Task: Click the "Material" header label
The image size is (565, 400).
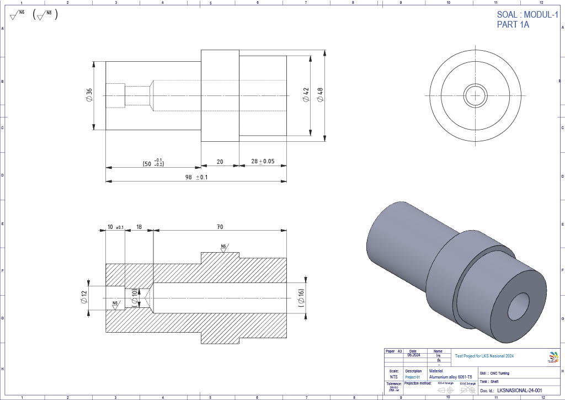Action: click(436, 371)
